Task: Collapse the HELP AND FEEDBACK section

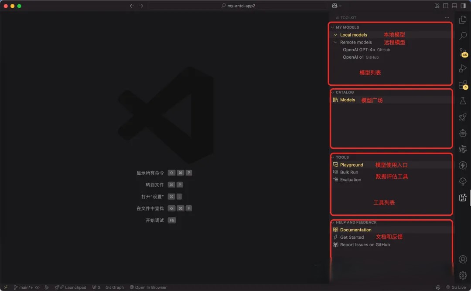Action: point(332,222)
